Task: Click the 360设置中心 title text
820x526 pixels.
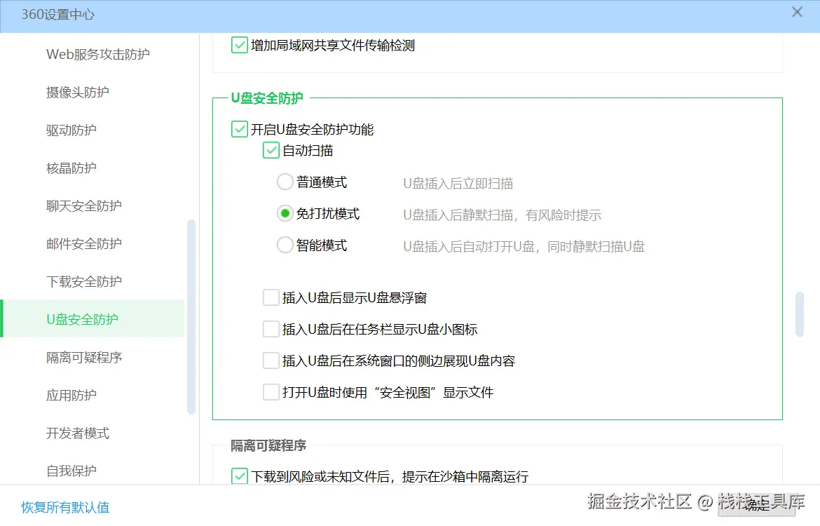Action: pyautogui.click(x=58, y=15)
